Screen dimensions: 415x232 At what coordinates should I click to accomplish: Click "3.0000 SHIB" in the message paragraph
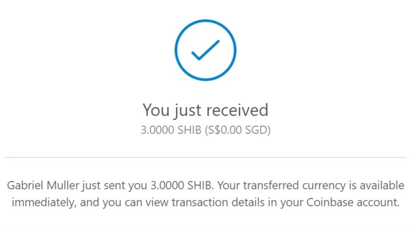coord(181,185)
